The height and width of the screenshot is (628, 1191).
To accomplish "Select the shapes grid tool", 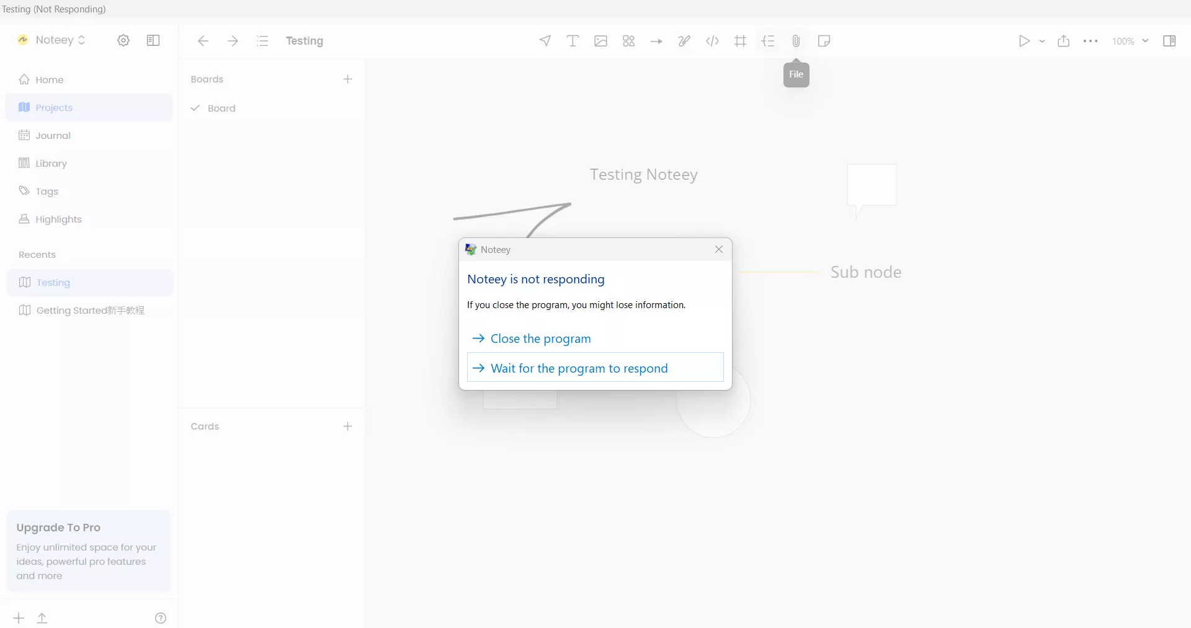I will pos(628,41).
